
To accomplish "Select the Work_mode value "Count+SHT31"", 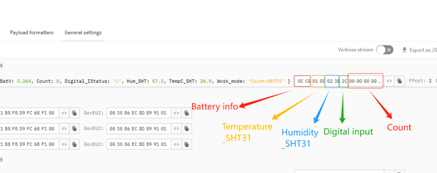I will click(266, 81).
